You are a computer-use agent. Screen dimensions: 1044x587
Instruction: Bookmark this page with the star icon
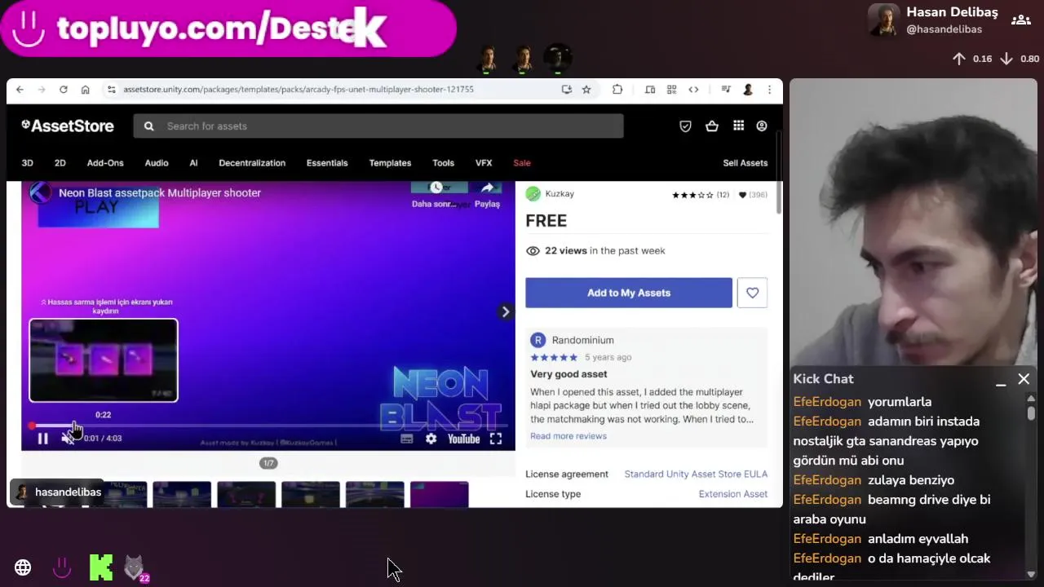(x=586, y=90)
